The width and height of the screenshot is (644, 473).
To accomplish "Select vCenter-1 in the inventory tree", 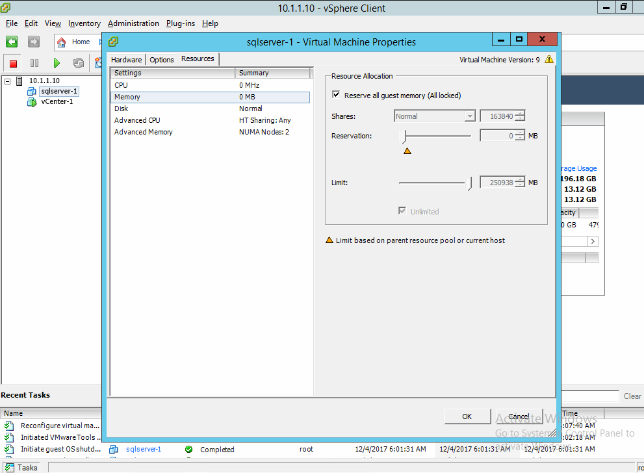I will click(57, 101).
